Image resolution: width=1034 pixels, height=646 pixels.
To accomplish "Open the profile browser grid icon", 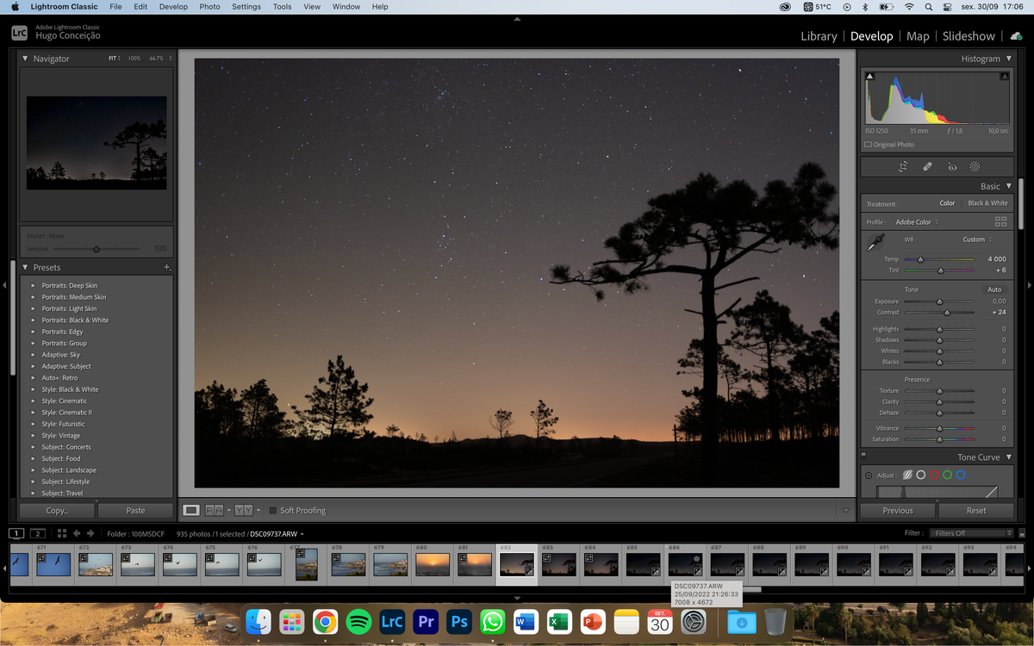I will click(x=1000, y=222).
